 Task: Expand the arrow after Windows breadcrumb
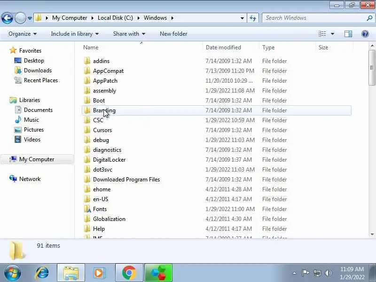[x=172, y=18]
